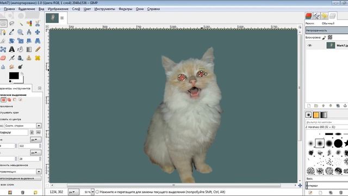Open layer mode 'Обычный' dropdown
The image size is (348, 196).
pos(328,23)
